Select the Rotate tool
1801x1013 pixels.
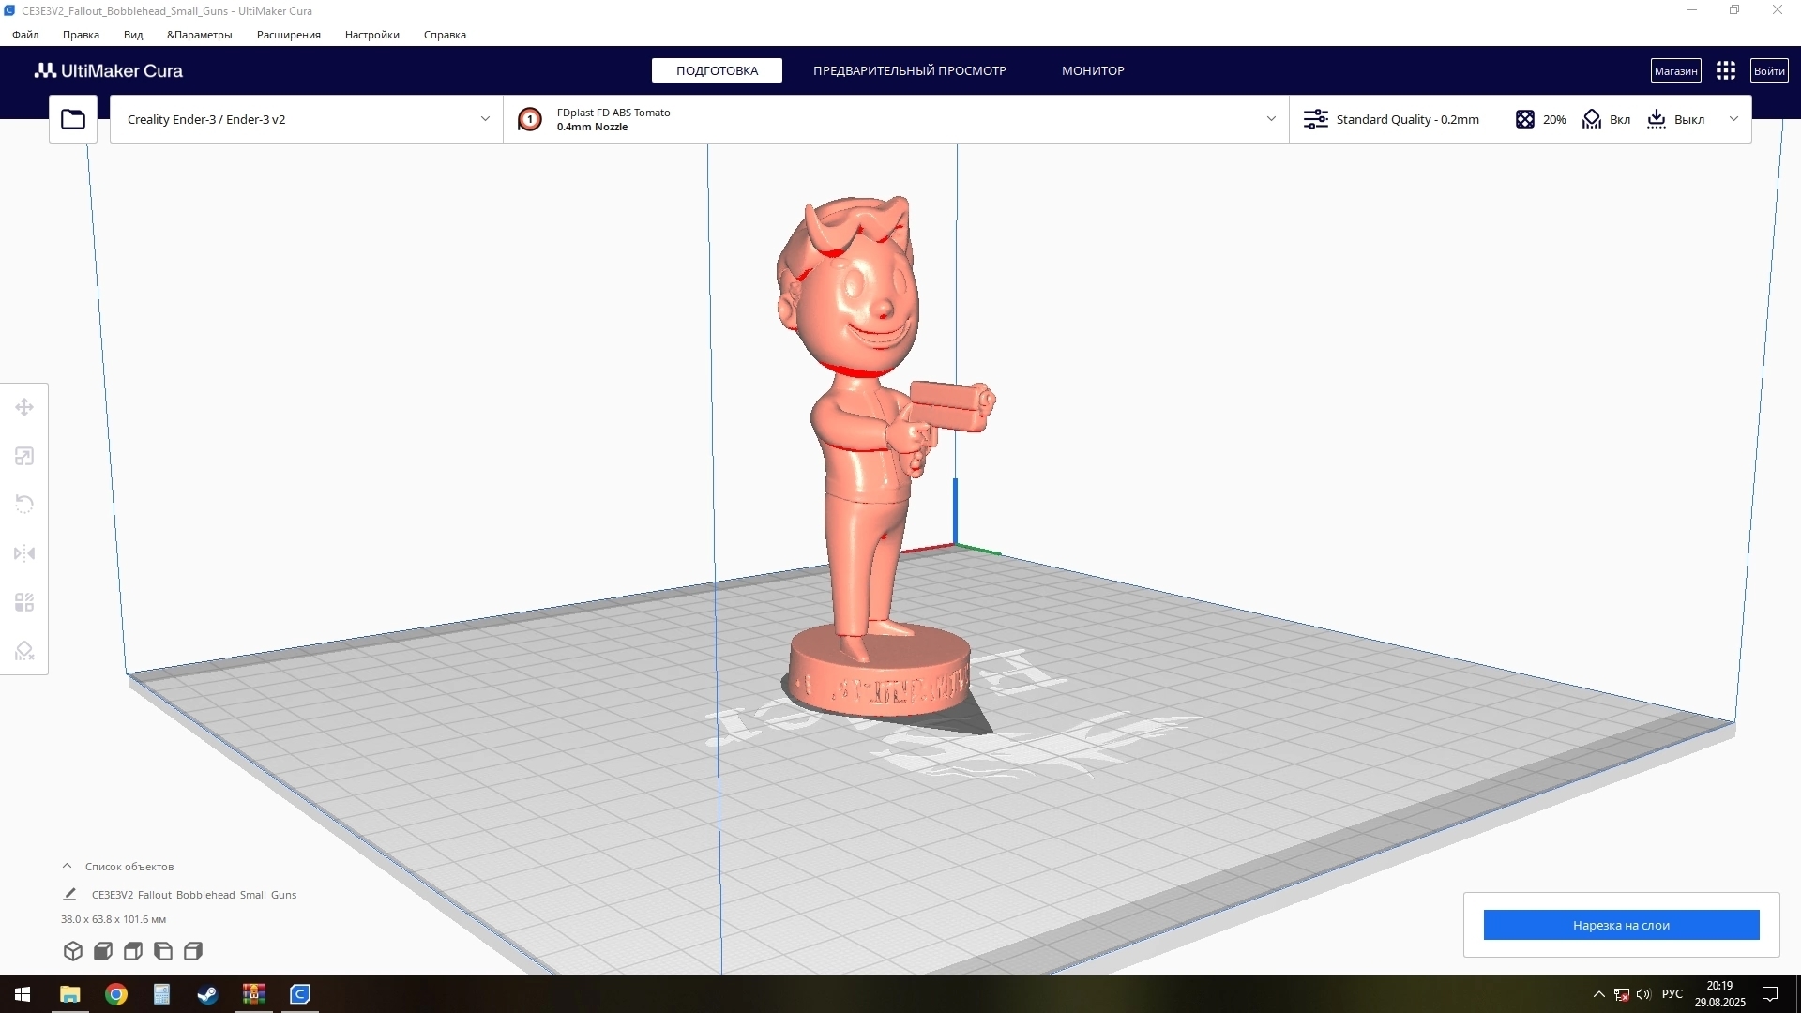point(24,505)
